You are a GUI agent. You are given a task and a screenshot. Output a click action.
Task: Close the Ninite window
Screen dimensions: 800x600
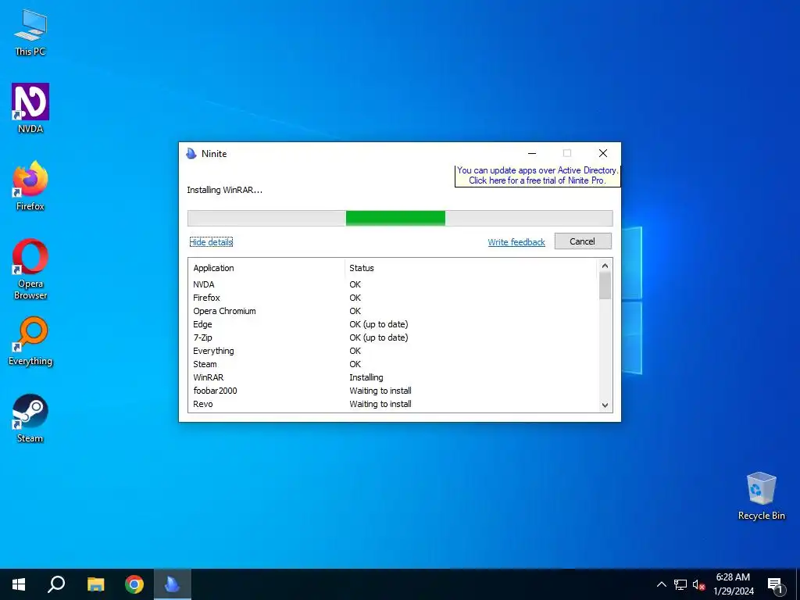click(x=602, y=153)
